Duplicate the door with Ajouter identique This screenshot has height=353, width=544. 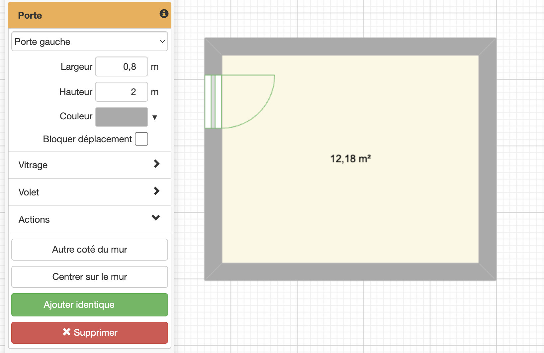tap(90, 305)
